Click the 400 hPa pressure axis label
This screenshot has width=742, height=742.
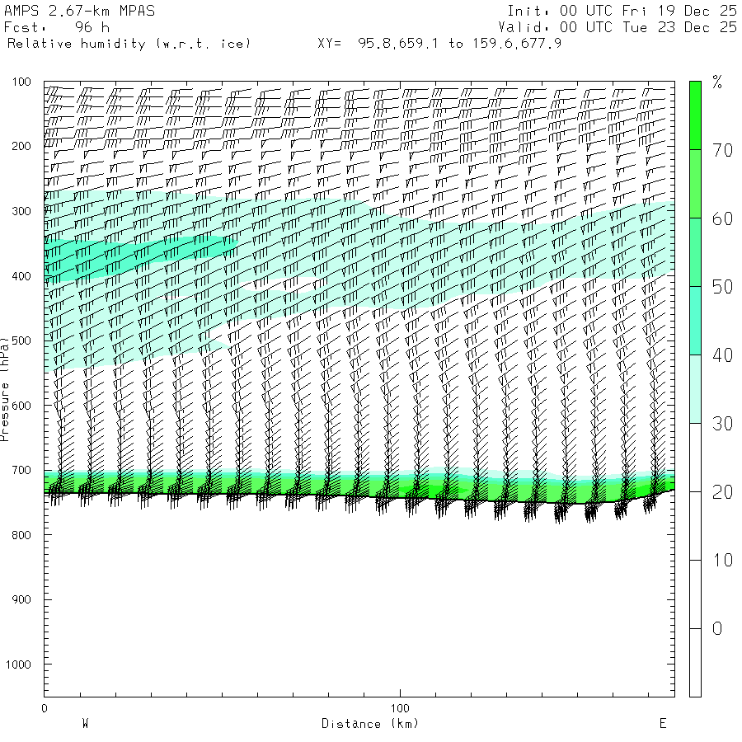pos(21,276)
